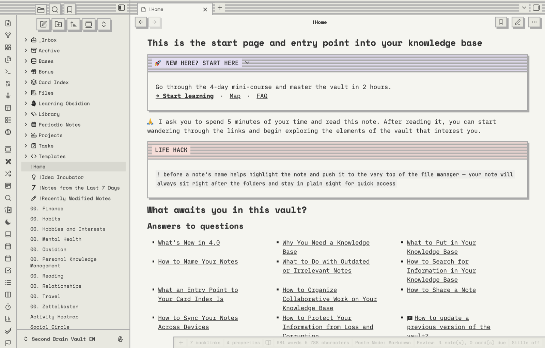This screenshot has width=545, height=348.
Task: Open !Notes from the Last 7 Days
Action: click(x=74, y=188)
